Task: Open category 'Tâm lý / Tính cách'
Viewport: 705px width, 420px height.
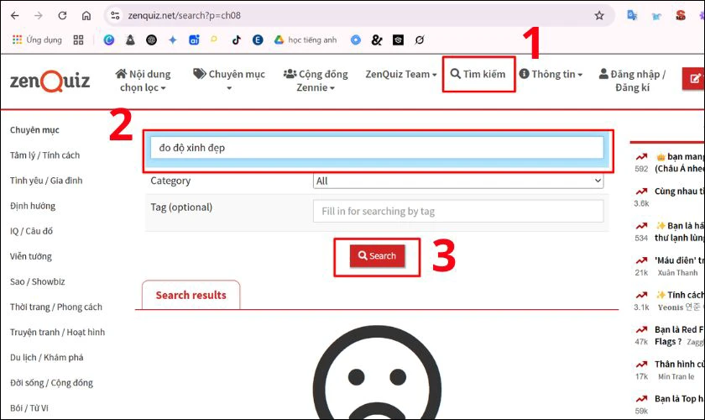Action: (x=45, y=155)
